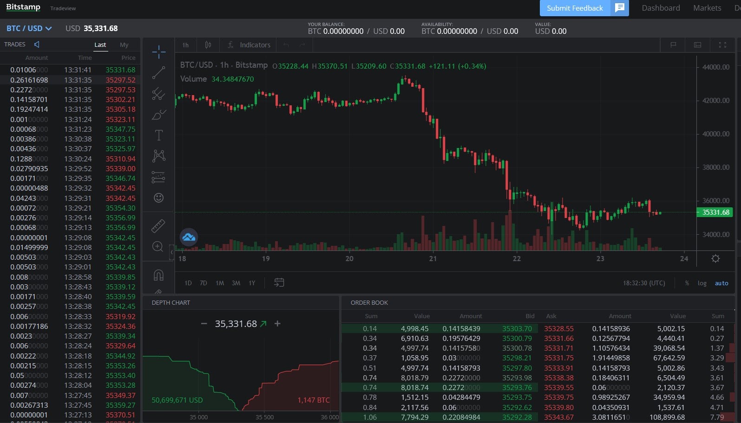Set chart range to 1M
Viewport: 741px width, 423px height.
point(220,283)
